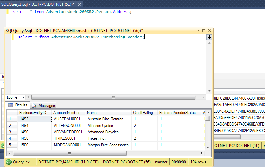This screenshot has width=265, height=167.
Task: Switch to the Messages tab
Action: [44, 105]
